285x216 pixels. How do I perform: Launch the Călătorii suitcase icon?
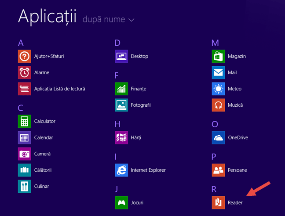click(24, 170)
